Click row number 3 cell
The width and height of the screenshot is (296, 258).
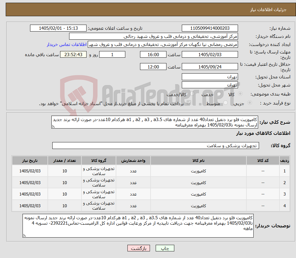tap(285, 194)
